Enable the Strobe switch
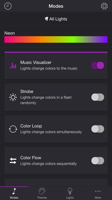 pos(98,97)
